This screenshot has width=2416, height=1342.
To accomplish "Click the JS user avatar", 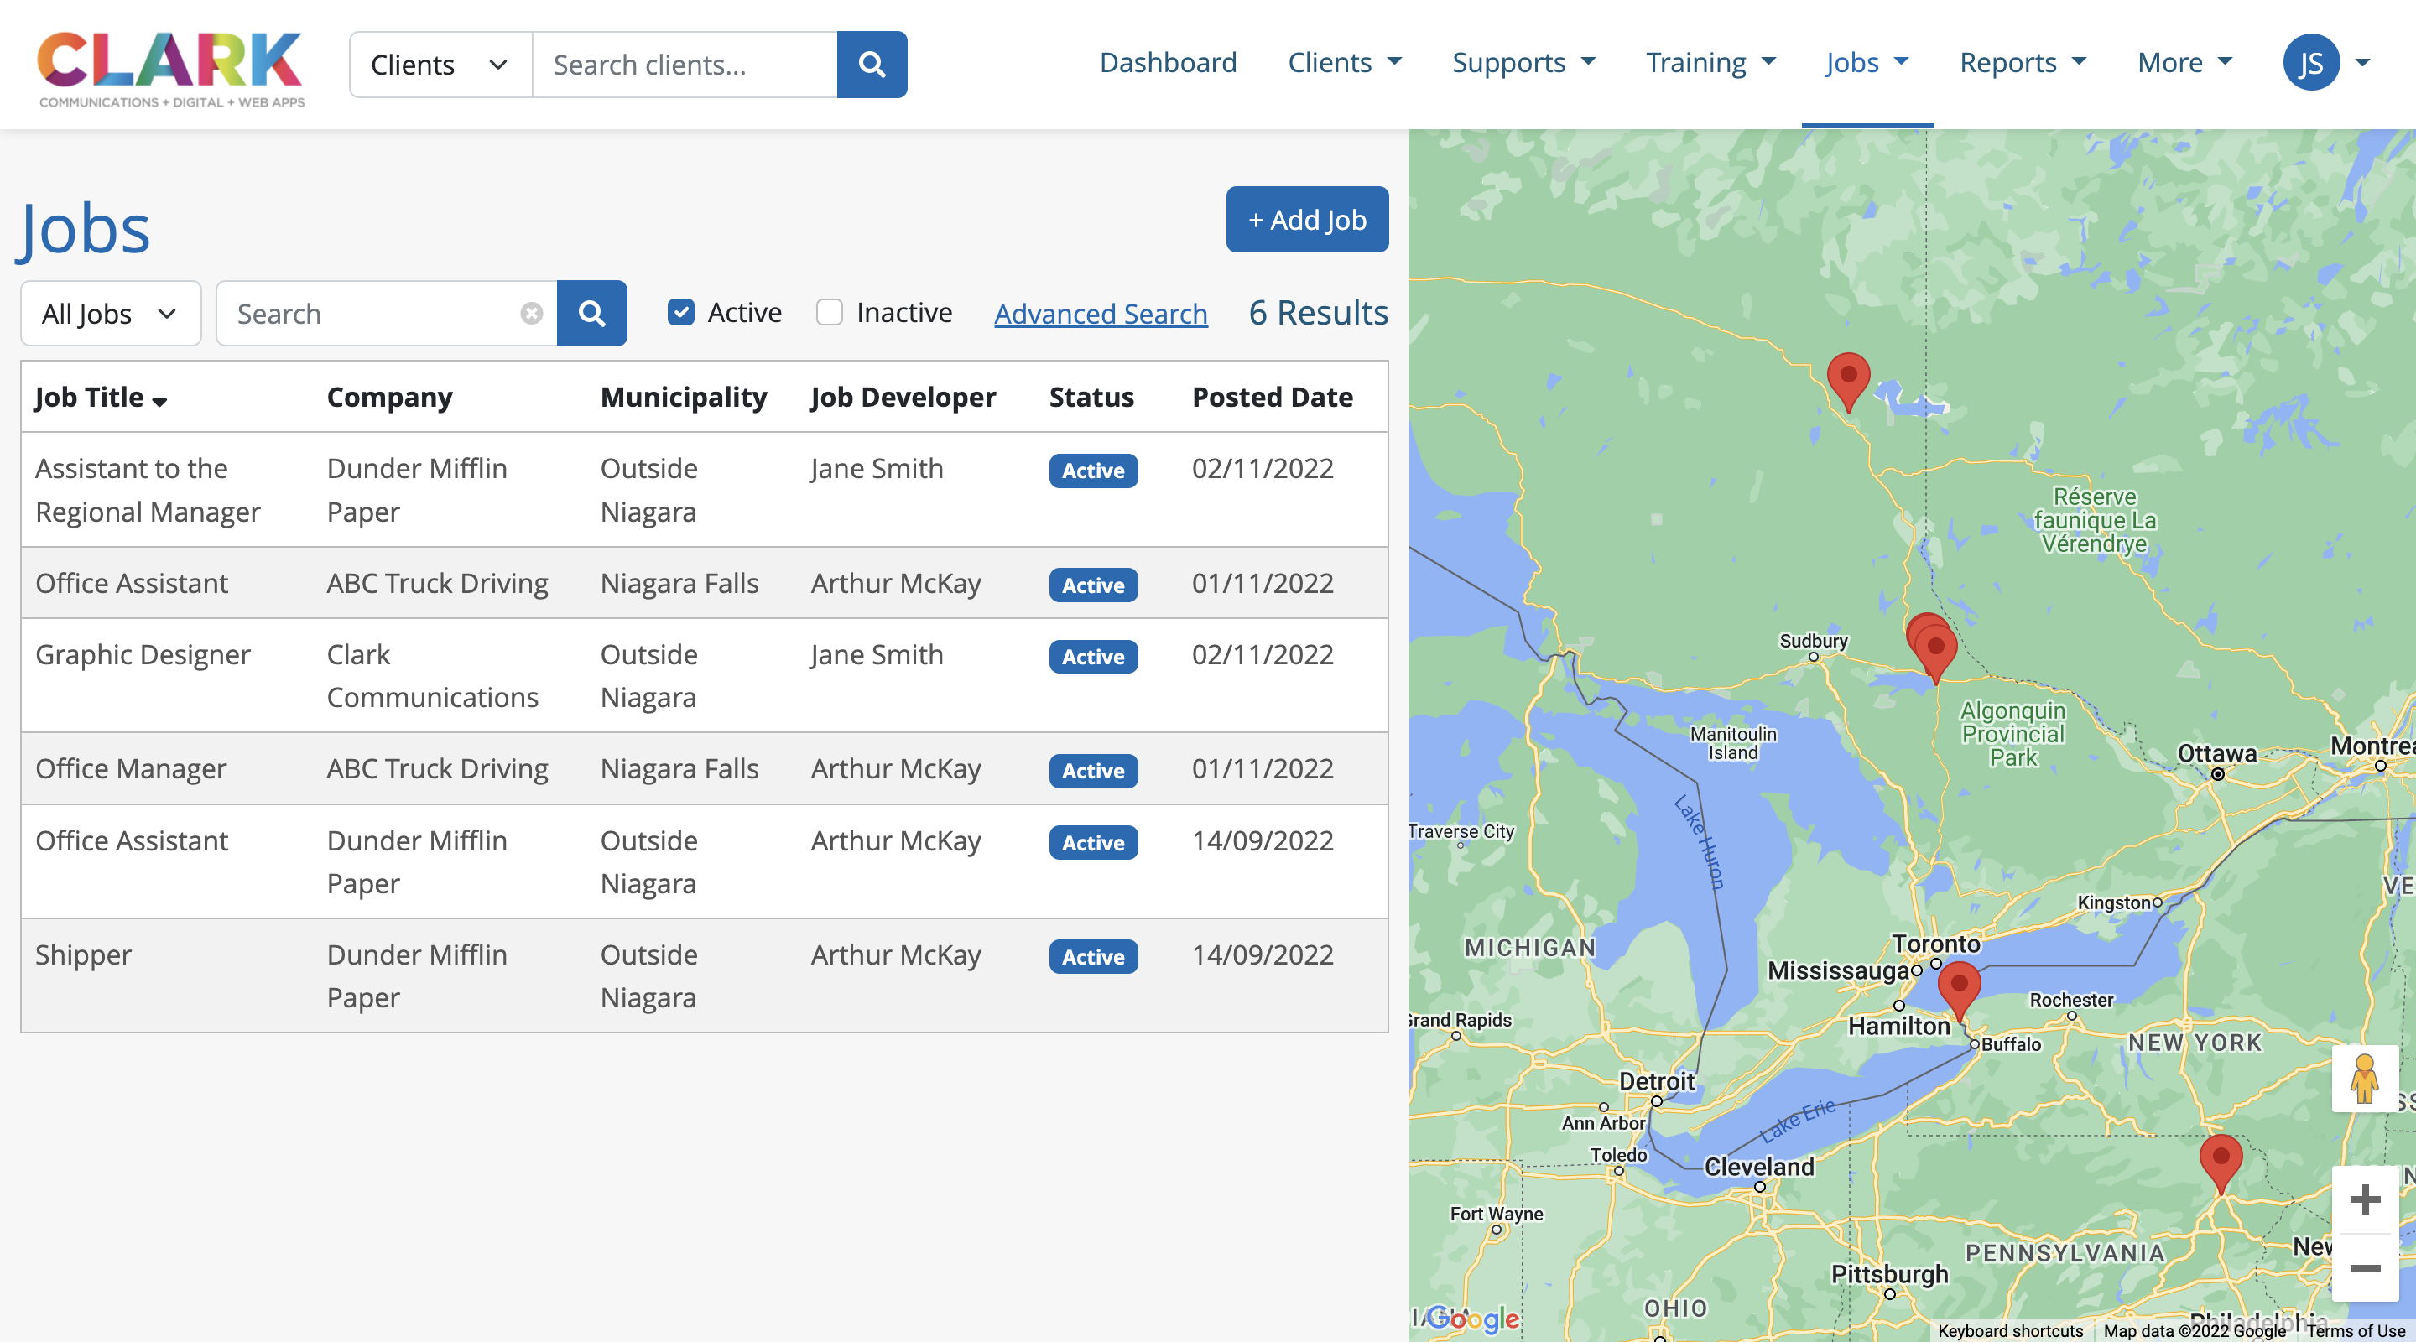I will (x=2311, y=63).
